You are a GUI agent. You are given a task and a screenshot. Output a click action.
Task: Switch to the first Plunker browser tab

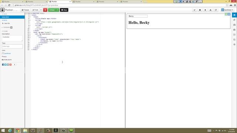[12, 1]
